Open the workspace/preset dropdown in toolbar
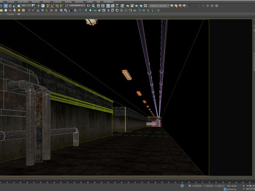Screen dimensions: 255x191 (x=159, y=6)
